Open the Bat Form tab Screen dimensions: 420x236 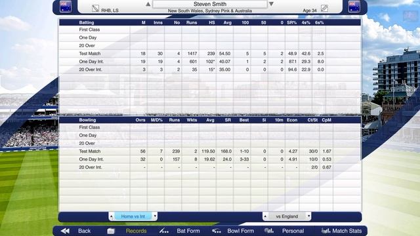click(188, 231)
